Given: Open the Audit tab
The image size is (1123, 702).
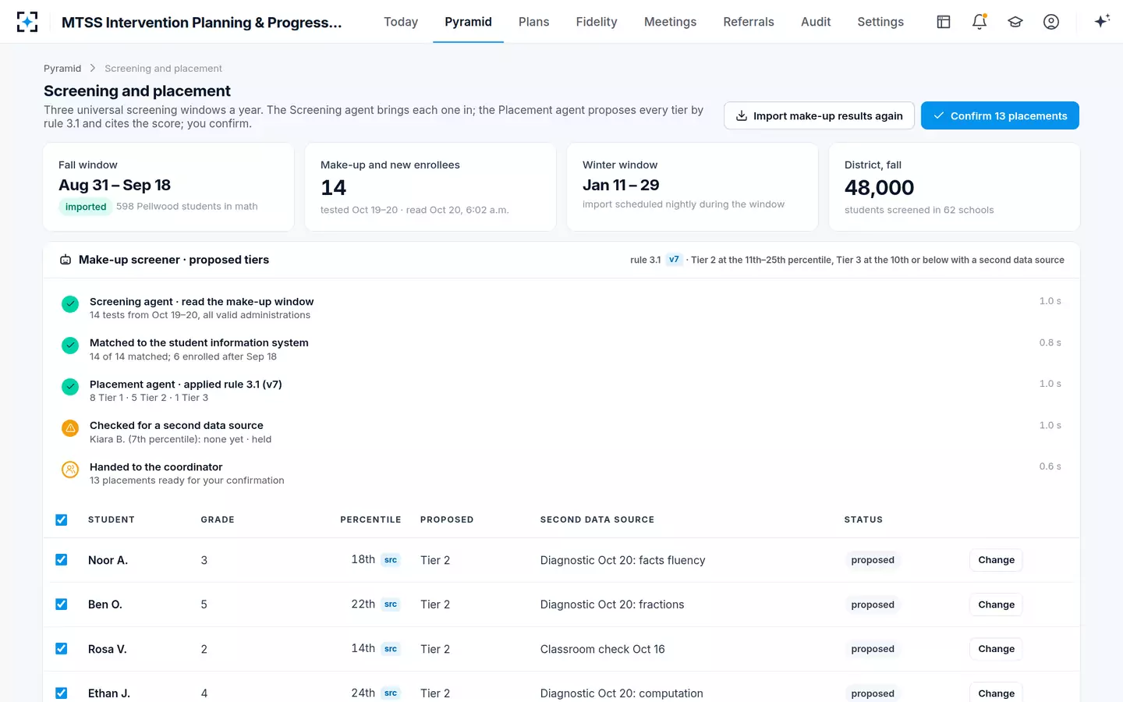Looking at the screenshot, I should click(816, 22).
